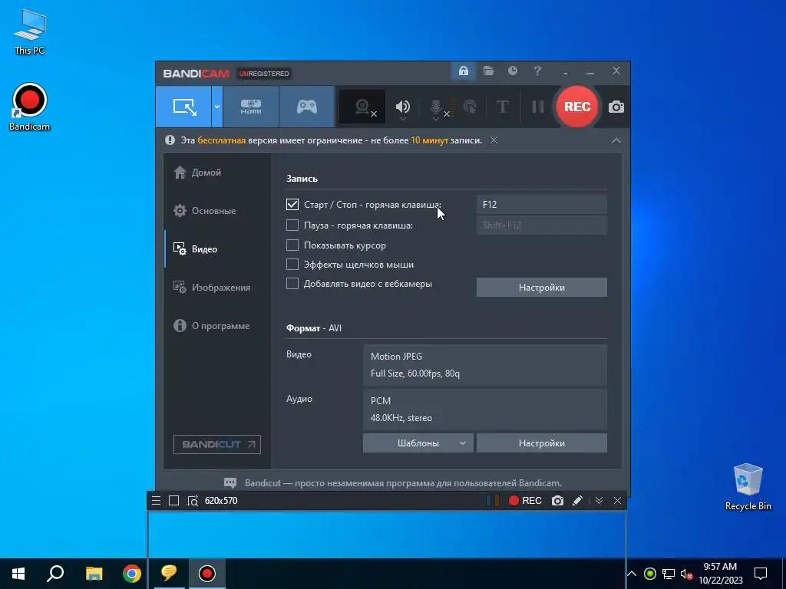The image size is (786, 589).
Task: Open webcam Настройки button under Запись
Action: 541,288
